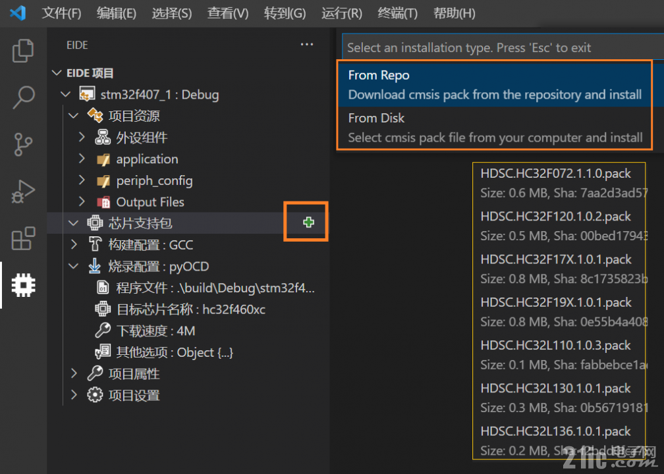The image size is (664, 474).
Task: Open the Extensions view
Action: coord(23,238)
